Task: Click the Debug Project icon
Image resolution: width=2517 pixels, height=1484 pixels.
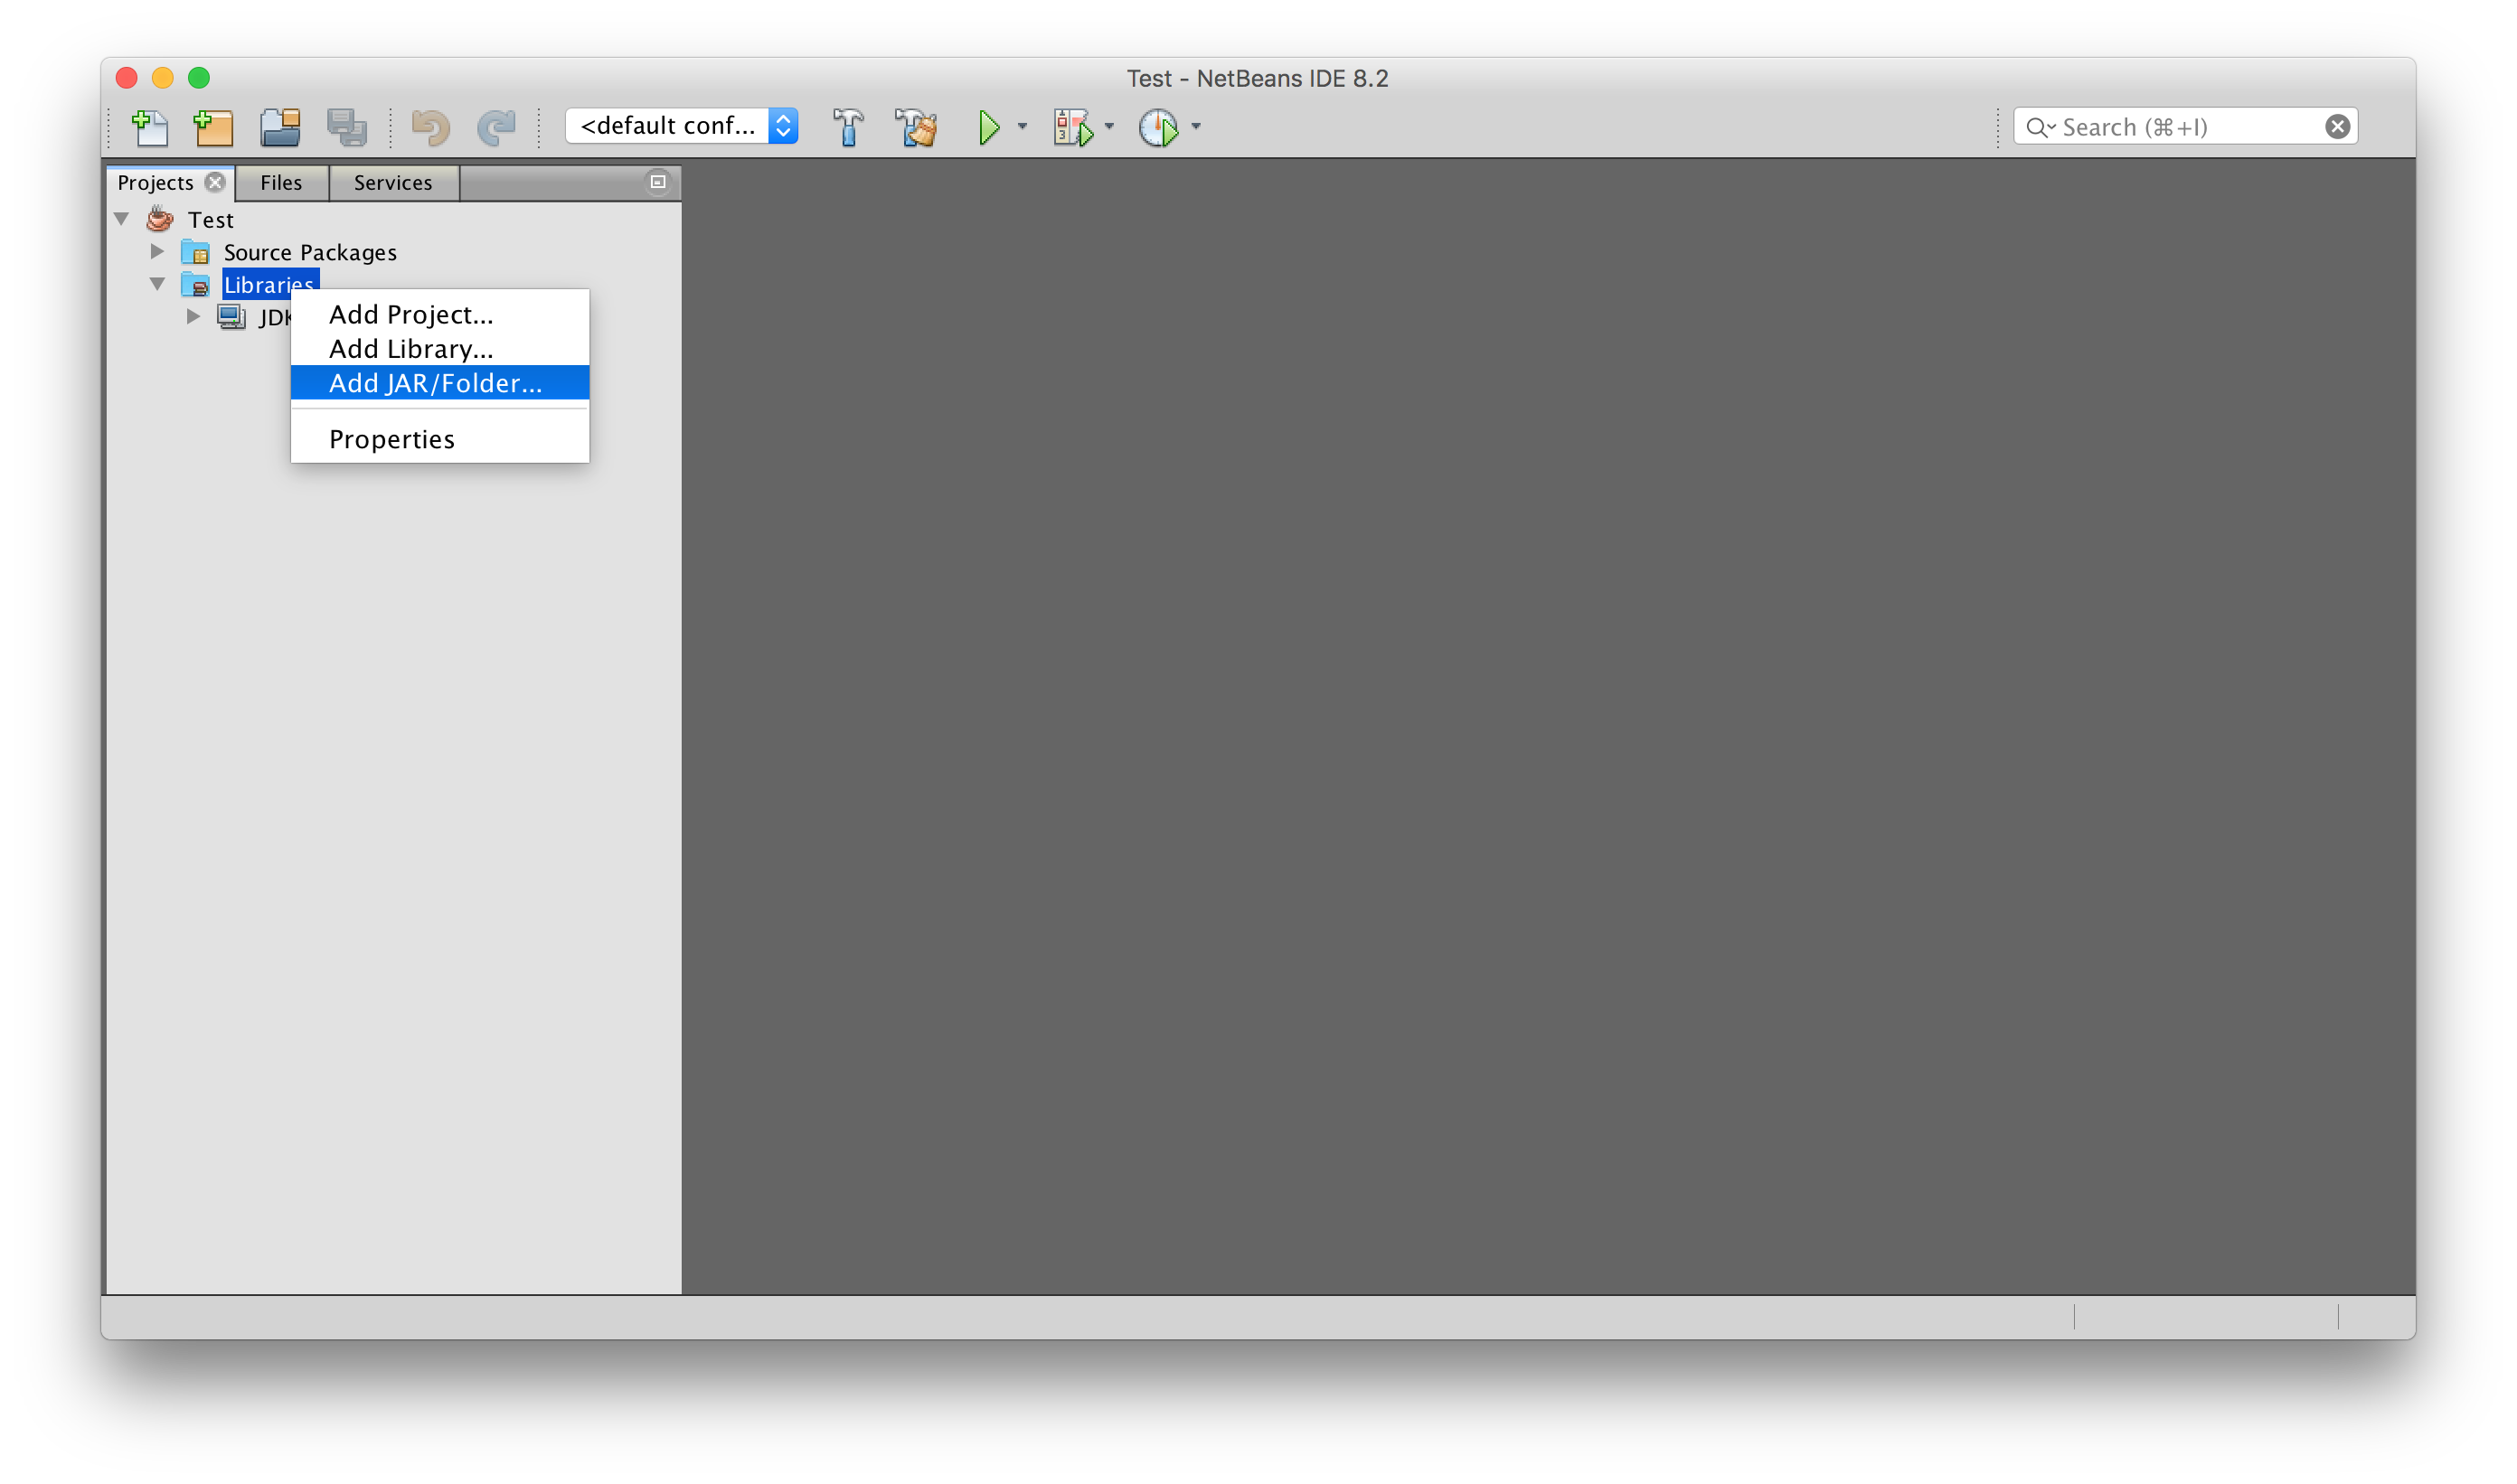Action: point(1073,127)
